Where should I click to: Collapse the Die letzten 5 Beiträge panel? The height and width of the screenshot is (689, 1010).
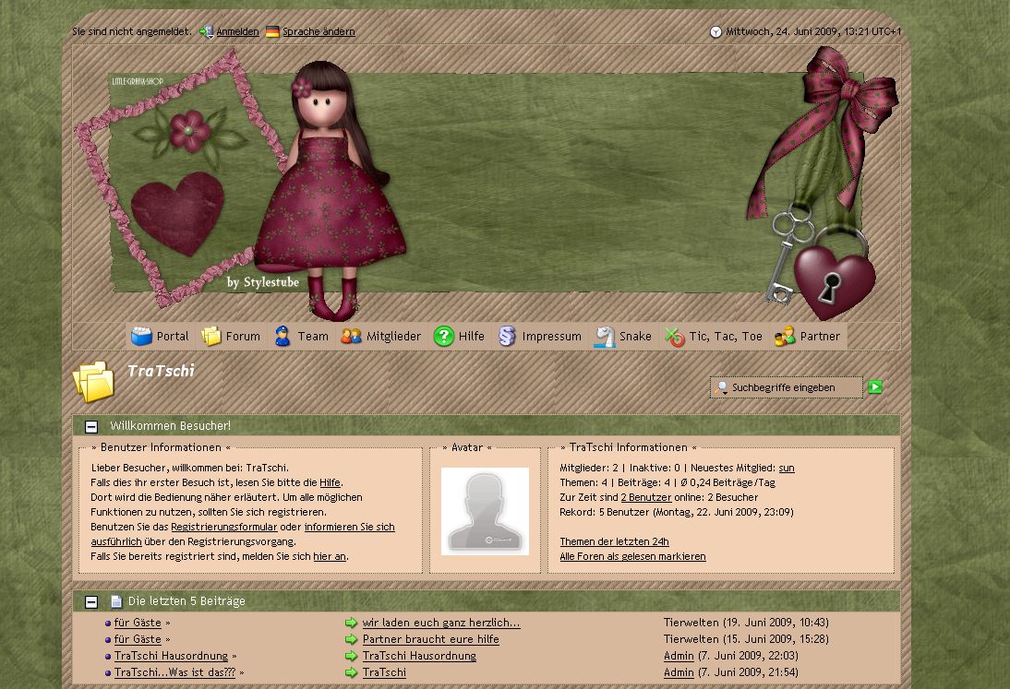point(91,602)
